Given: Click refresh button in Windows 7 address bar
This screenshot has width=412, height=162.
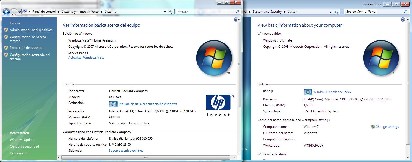Looking at the screenshot, I should tap(336, 12).
